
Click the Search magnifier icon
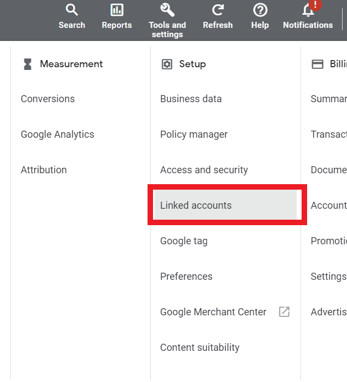point(72,10)
